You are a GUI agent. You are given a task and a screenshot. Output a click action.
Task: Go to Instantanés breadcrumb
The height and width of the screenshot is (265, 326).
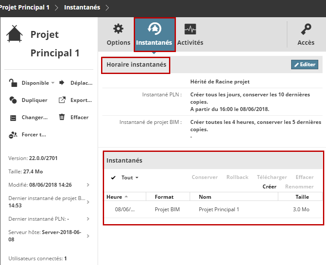coord(82,7)
